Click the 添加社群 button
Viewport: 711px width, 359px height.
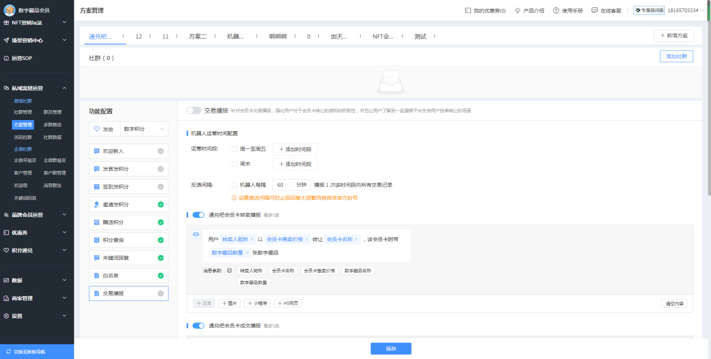676,56
